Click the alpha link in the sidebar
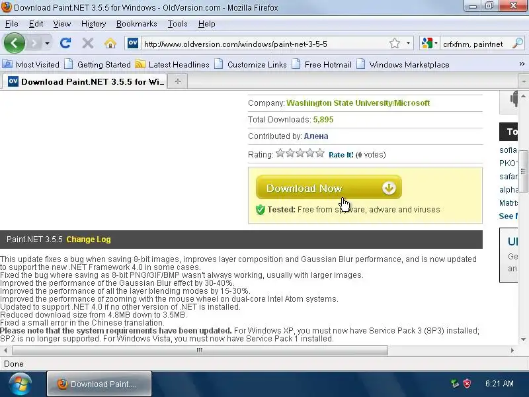The width and height of the screenshot is (529, 397). (x=509, y=189)
